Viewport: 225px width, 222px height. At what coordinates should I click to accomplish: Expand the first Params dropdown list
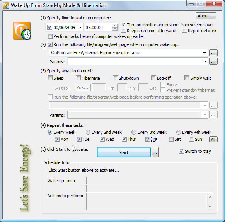click(205, 61)
